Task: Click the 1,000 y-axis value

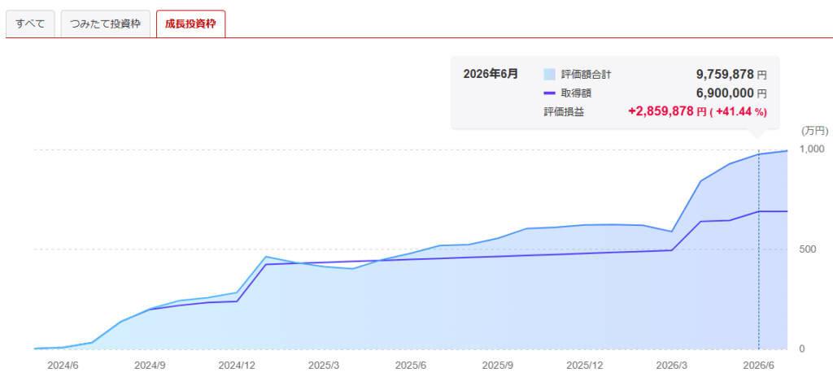Action: pyautogui.click(x=811, y=149)
